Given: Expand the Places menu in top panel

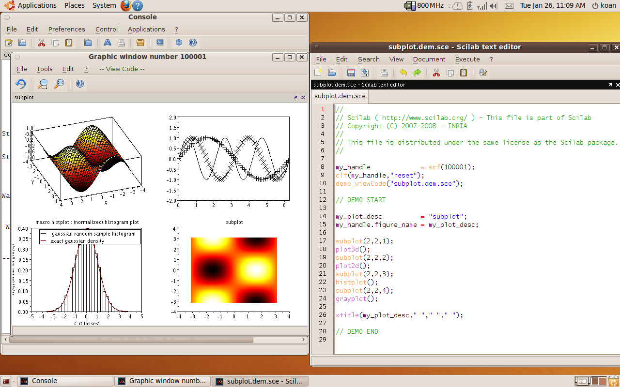Looking at the screenshot, I should click(x=74, y=5).
